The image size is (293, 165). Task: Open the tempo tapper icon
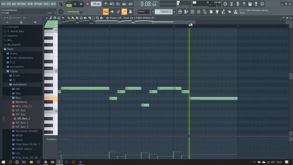(223, 12)
